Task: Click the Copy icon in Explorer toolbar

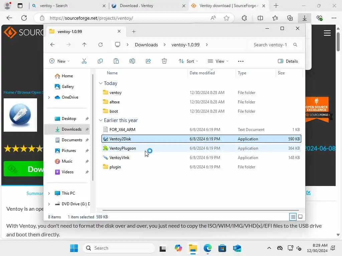Action: 100,61
